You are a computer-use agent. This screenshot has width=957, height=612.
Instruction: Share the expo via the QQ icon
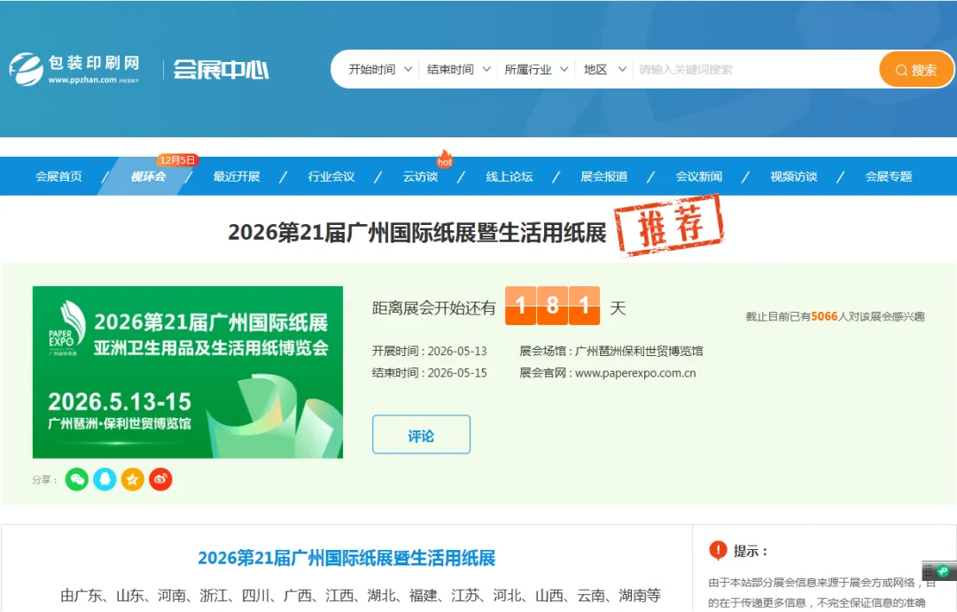pos(105,480)
